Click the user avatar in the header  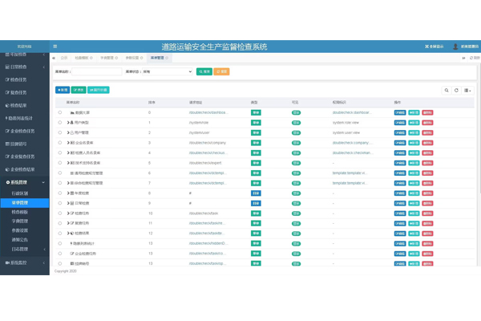tap(455, 47)
